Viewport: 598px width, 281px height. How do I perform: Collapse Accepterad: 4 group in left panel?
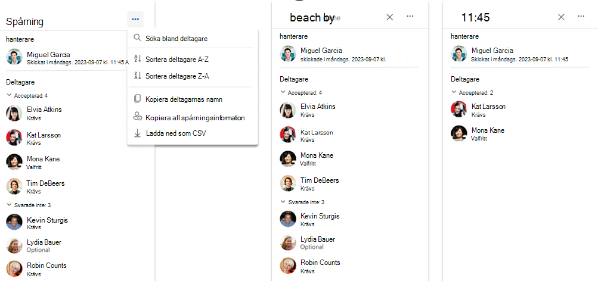click(x=9, y=95)
